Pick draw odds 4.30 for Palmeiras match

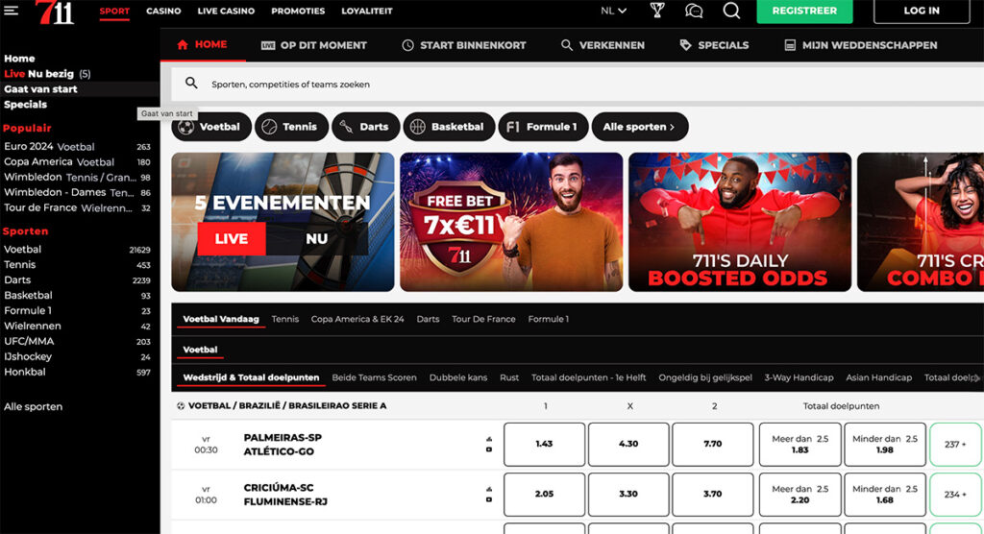pos(628,445)
